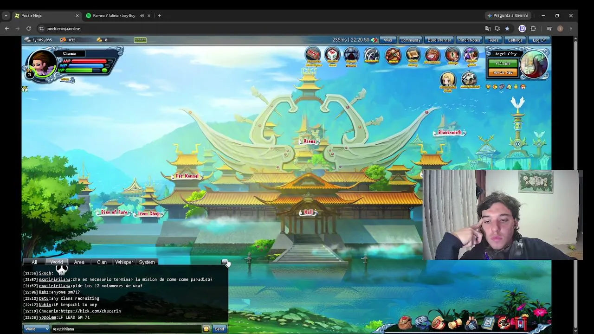
Task: Switch chat to the Area tab
Action: (x=79, y=262)
